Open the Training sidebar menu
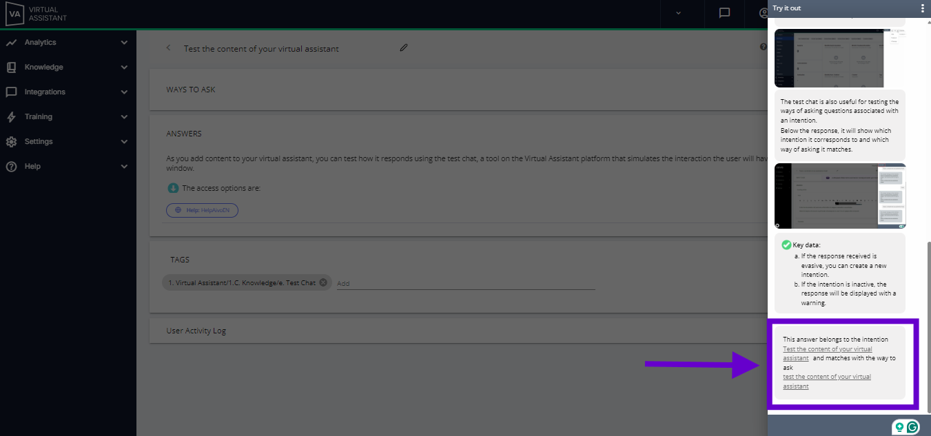The height and width of the screenshot is (436, 931). point(68,116)
